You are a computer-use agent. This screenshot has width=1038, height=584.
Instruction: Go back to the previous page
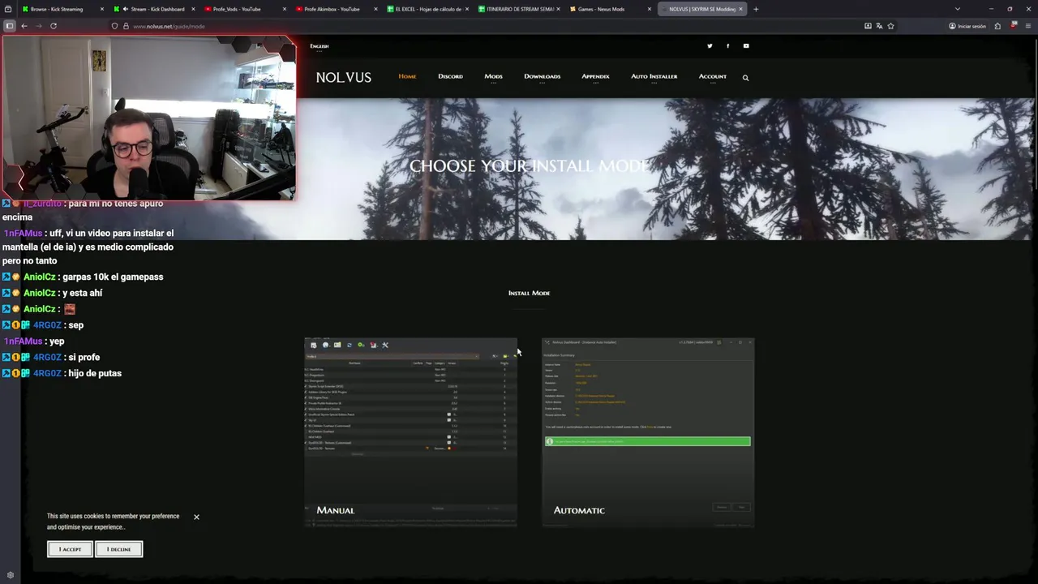(x=24, y=26)
